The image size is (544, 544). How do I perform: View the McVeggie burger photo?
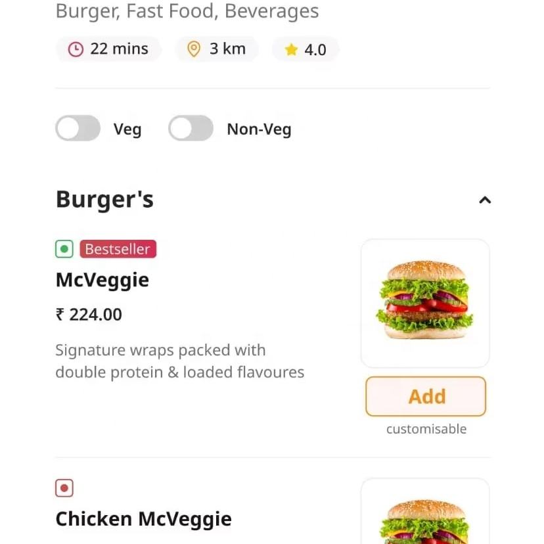coord(425,302)
